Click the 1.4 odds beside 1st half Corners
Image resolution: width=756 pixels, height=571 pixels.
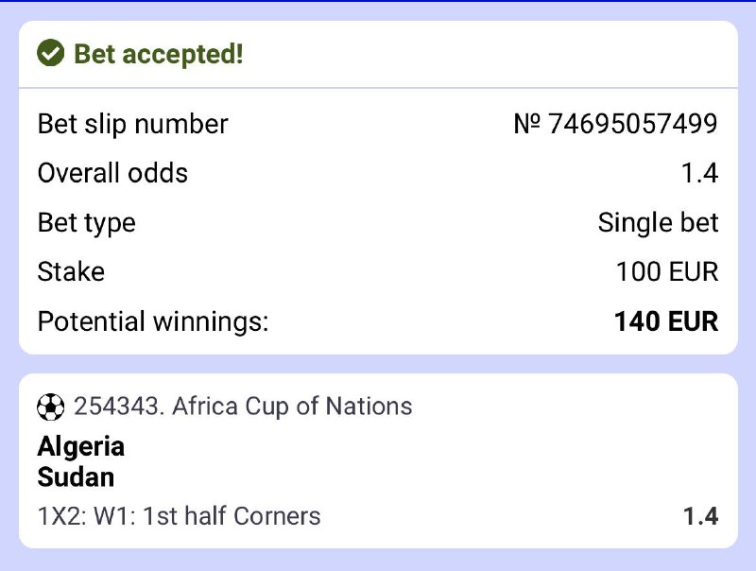pyautogui.click(x=700, y=516)
